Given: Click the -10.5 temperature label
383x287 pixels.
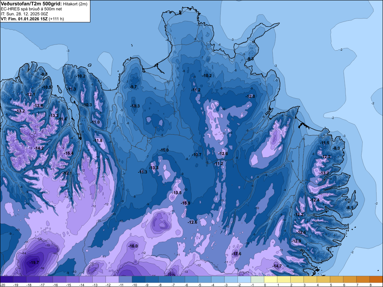Looking at the screenshot, I should [47, 87].
